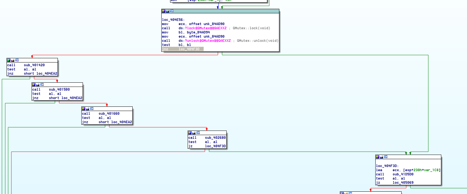Viewport: 467px width, 194px height.
Task: Select the loc_404F3D block title bar
Action: pos(408,157)
